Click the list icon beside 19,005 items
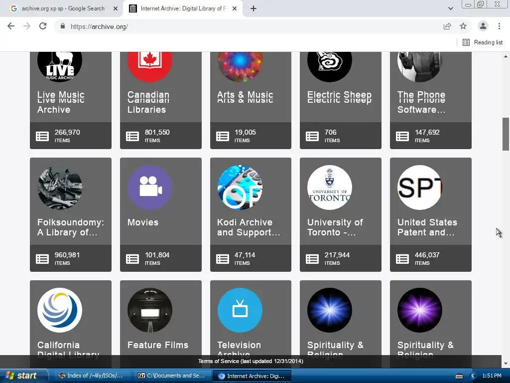Viewport: 510px width, 383px height. pos(223,136)
